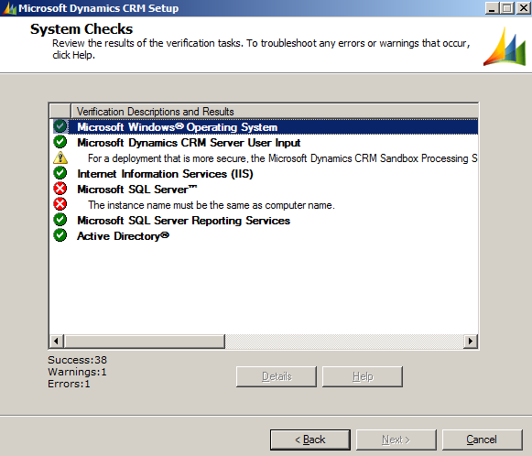The image size is (532, 456).
Task: Click the Verification Descriptions and Results column header
Action: tap(275, 112)
